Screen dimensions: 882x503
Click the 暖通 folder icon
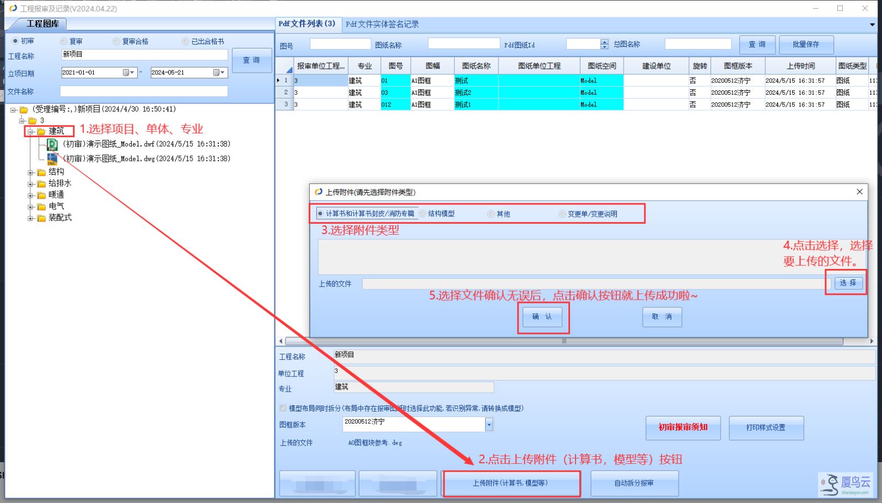[41, 196]
